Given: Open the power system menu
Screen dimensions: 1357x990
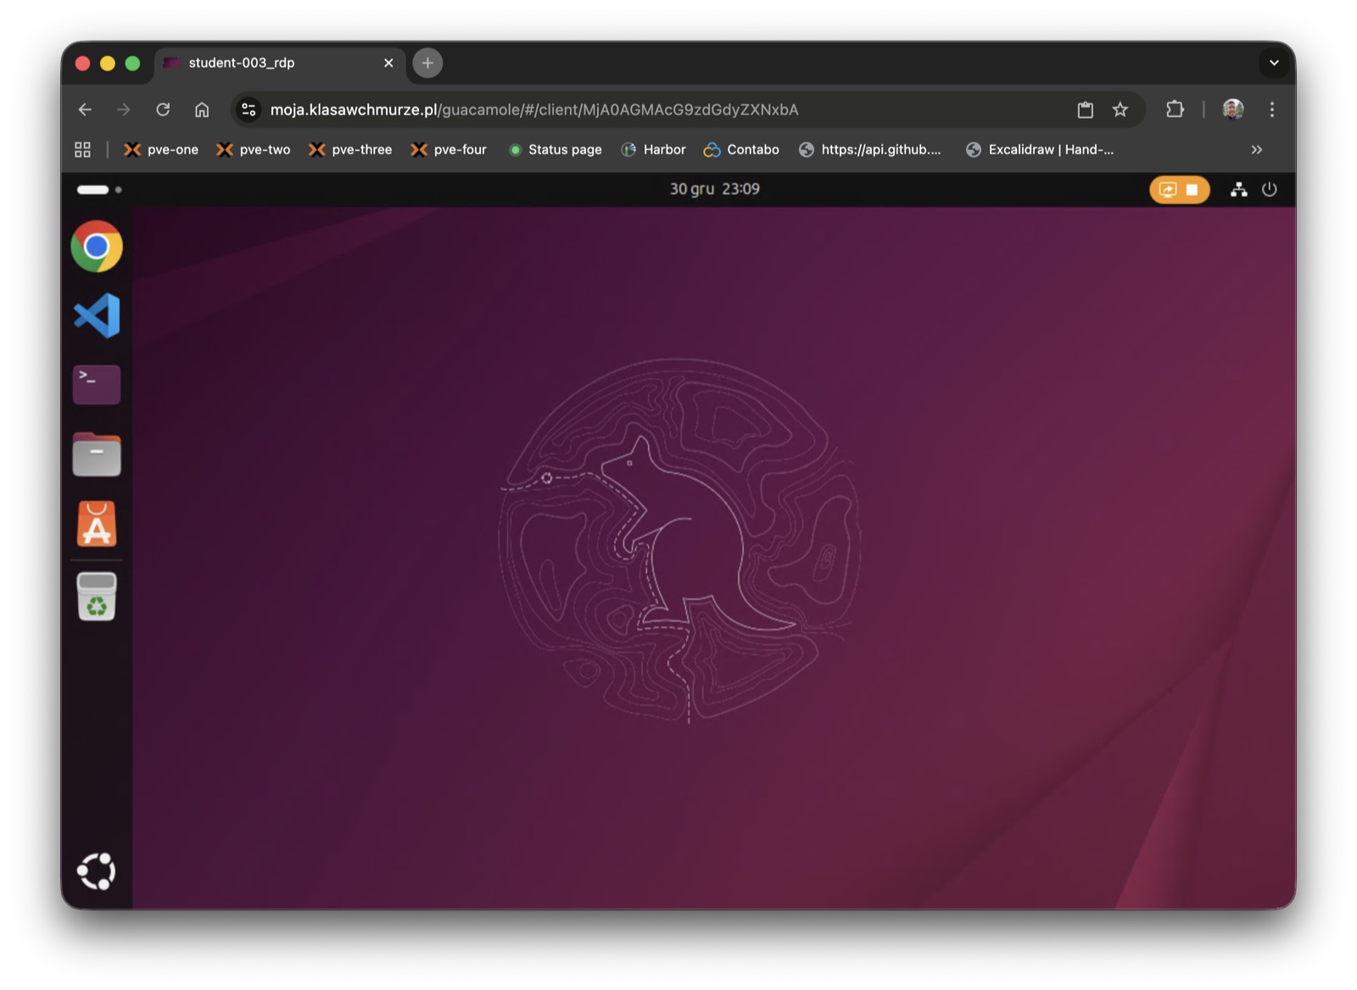Looking at the screenshot, I should pyautogui.click(x=1269, y=190).
